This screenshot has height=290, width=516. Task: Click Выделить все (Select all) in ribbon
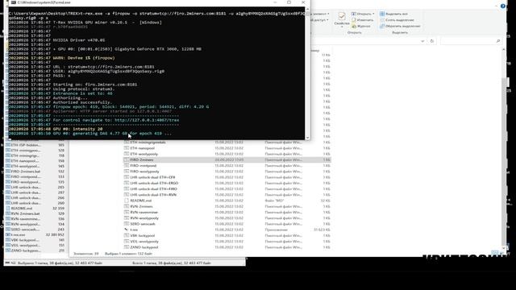(x=394, y=14)
